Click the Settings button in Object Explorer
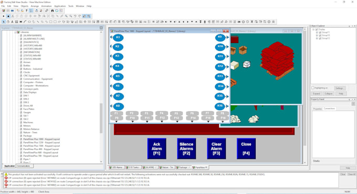The height and width of the screenshot is (194, 357). [x=340, y=88]
